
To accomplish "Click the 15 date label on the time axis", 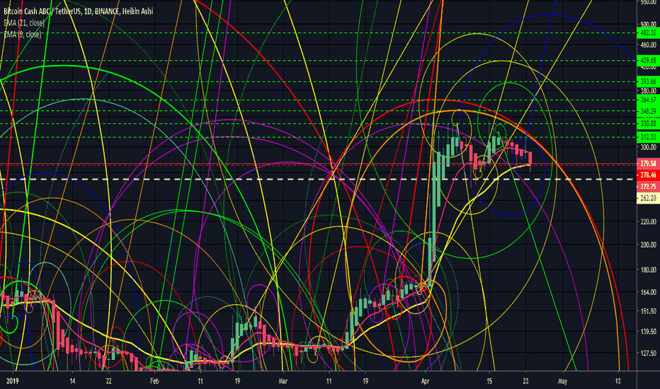I will tap(489, 381).
